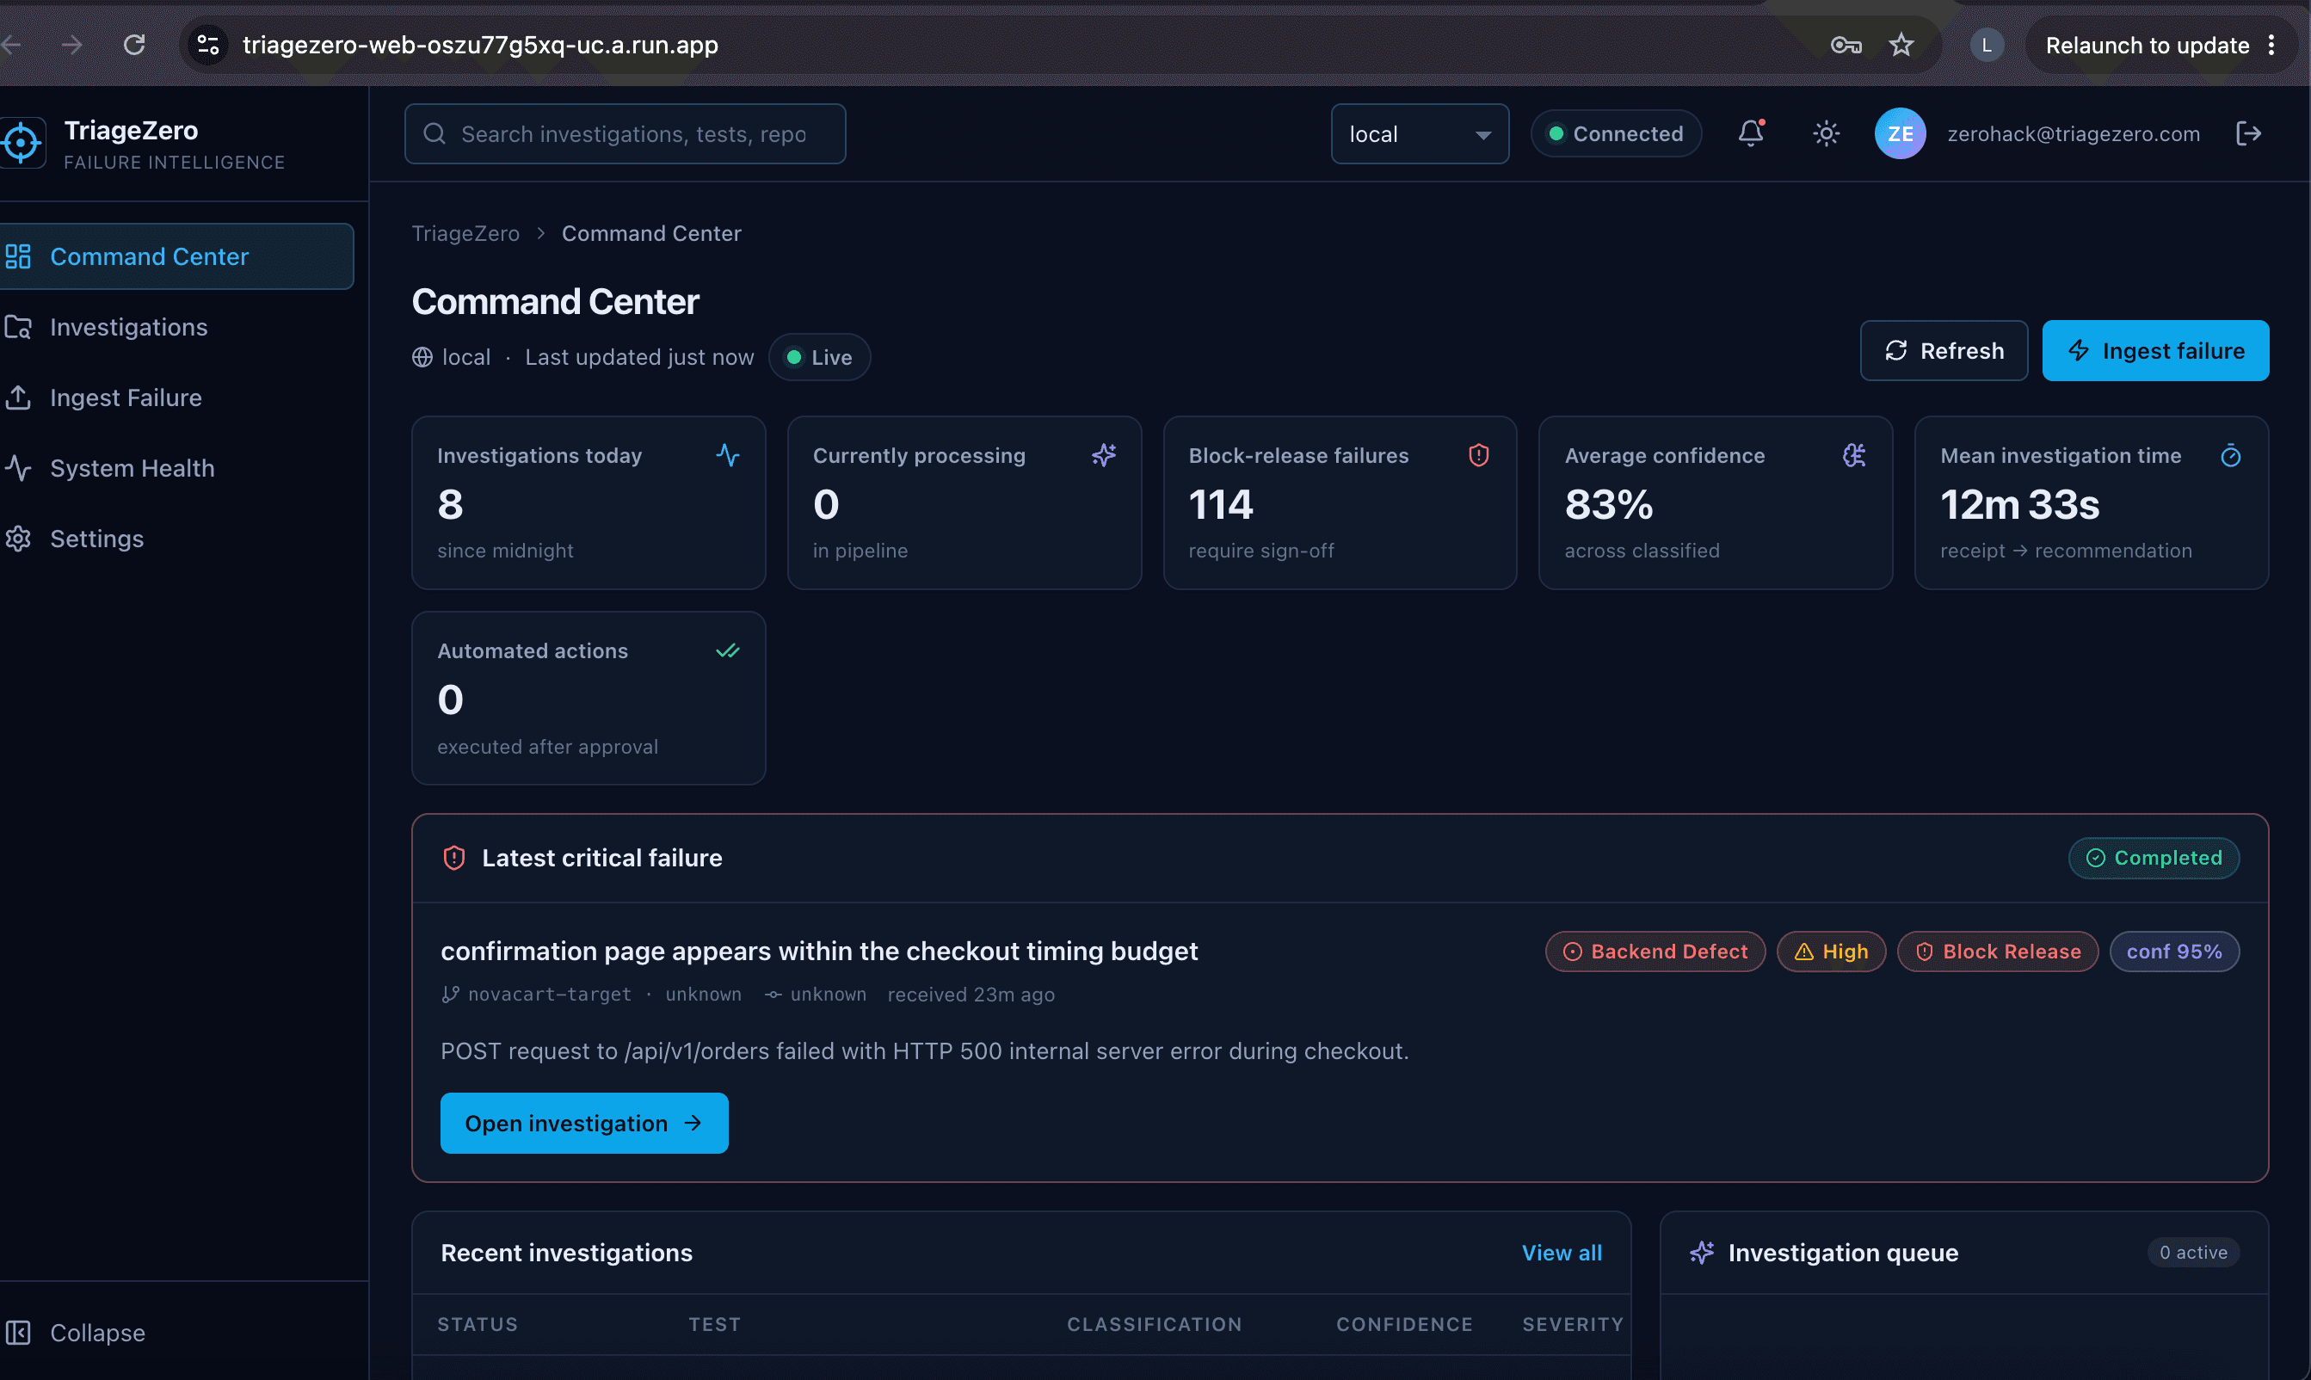The height and width of the screenshot is (1380, 2311).
Task: Click the View all link
Action: click(x=1562, y=1253)
